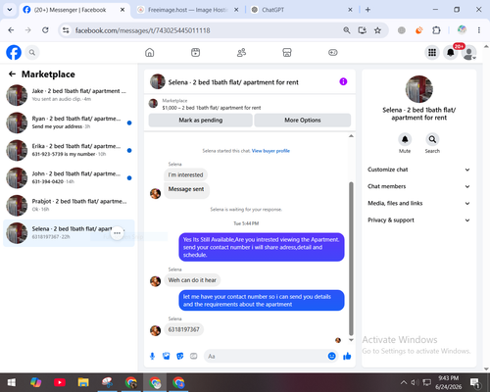Viewport: 490px width, 392px height.
Task: Open emoji picker in message box
Action: click(x=331, y=356)
